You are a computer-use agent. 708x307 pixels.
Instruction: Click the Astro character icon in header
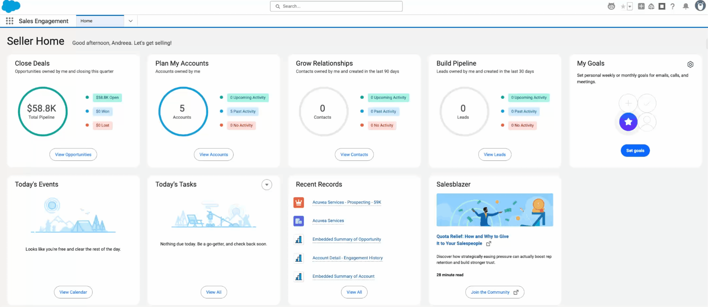[x=611, y=6]
